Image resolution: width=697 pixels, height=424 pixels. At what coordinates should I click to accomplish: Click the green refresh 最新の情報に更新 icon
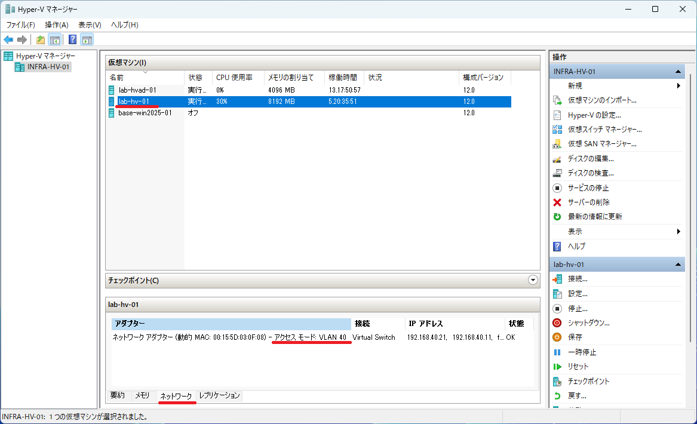click(x=557, y=217)
